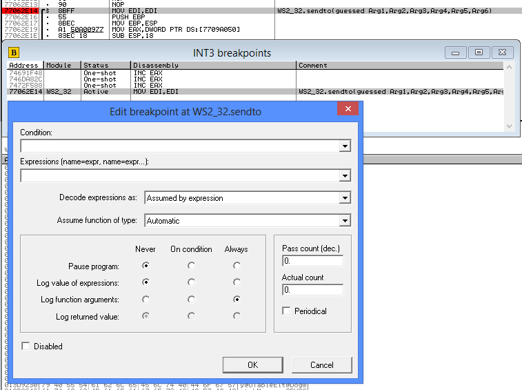Click the yellow B icon in INT3 breakpoints window
This screenshot has height=390, width=522.
coord(14,52)
